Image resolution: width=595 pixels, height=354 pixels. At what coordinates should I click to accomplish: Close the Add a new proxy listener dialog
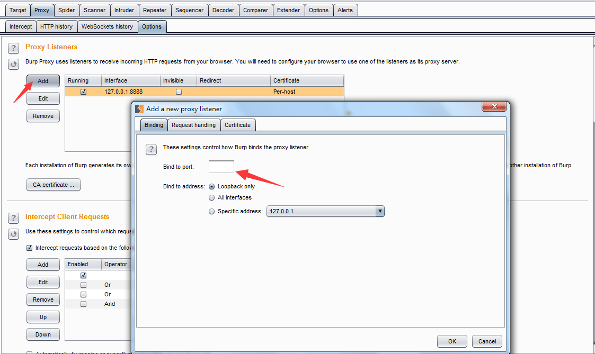494,106
